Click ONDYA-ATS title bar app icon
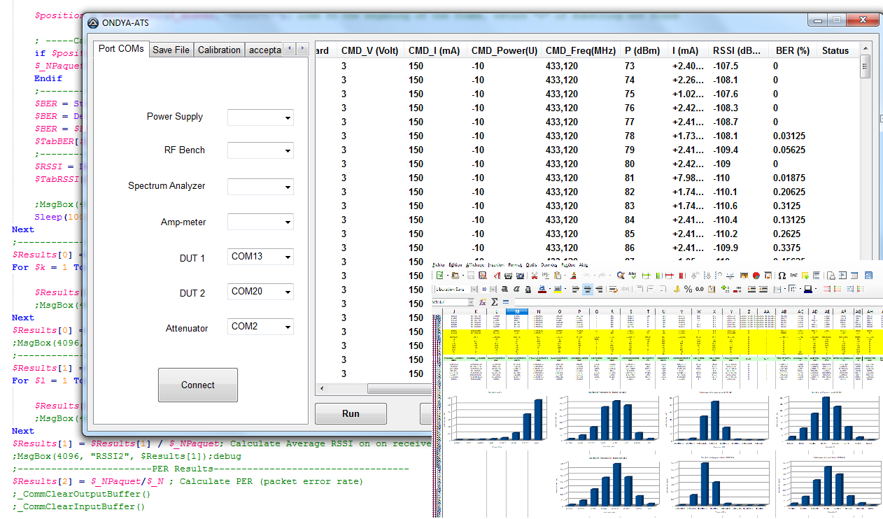The width and height of the screenshot is (883, 519). pos(94,22)
